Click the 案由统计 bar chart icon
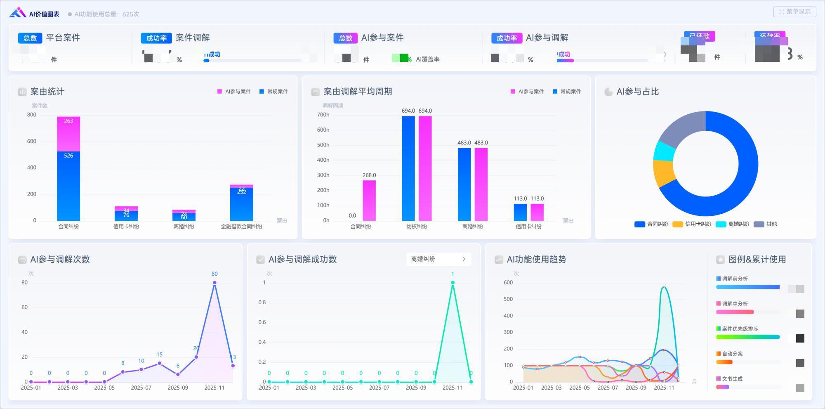 click(22, 92)
